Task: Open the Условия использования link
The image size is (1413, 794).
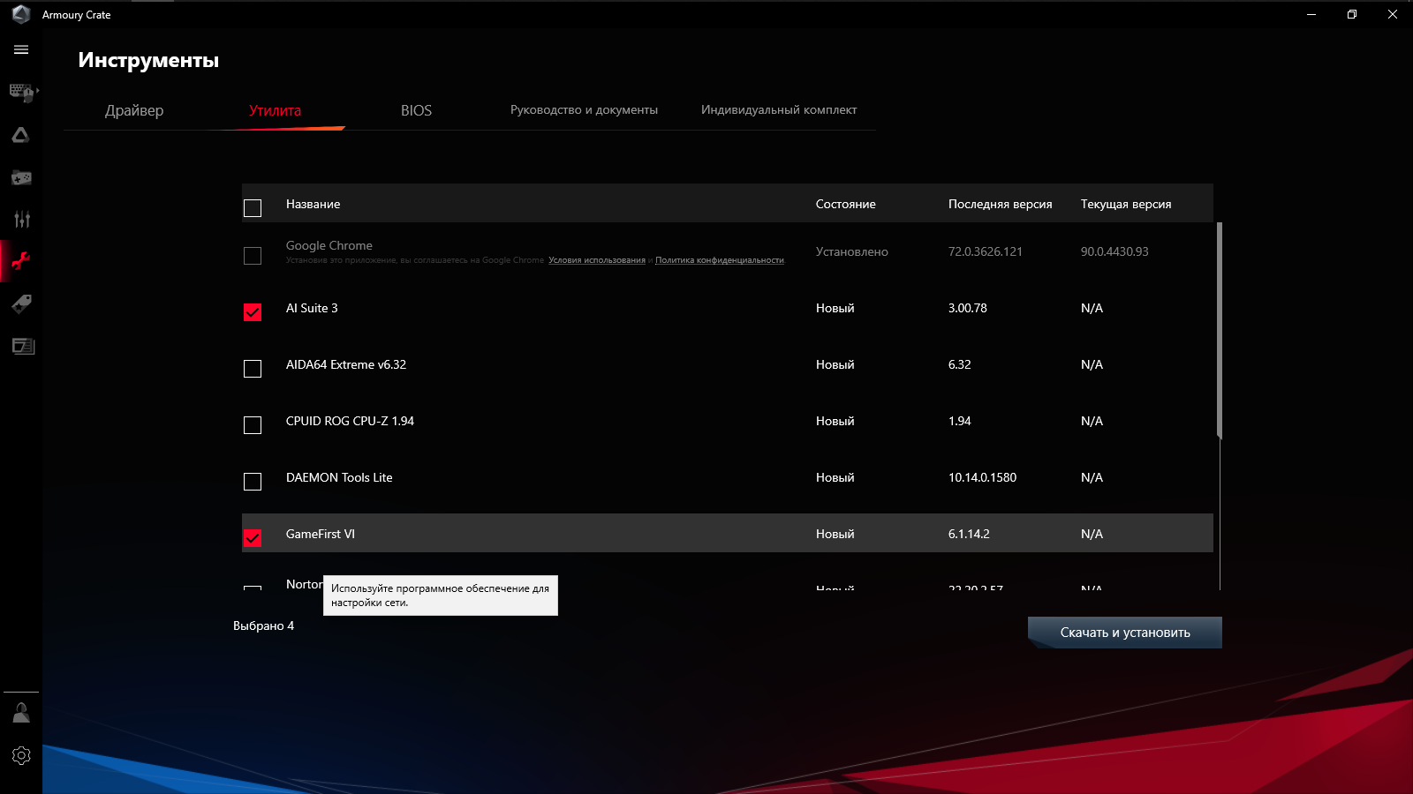Action: pyautogui.click(x=597, y=260)
